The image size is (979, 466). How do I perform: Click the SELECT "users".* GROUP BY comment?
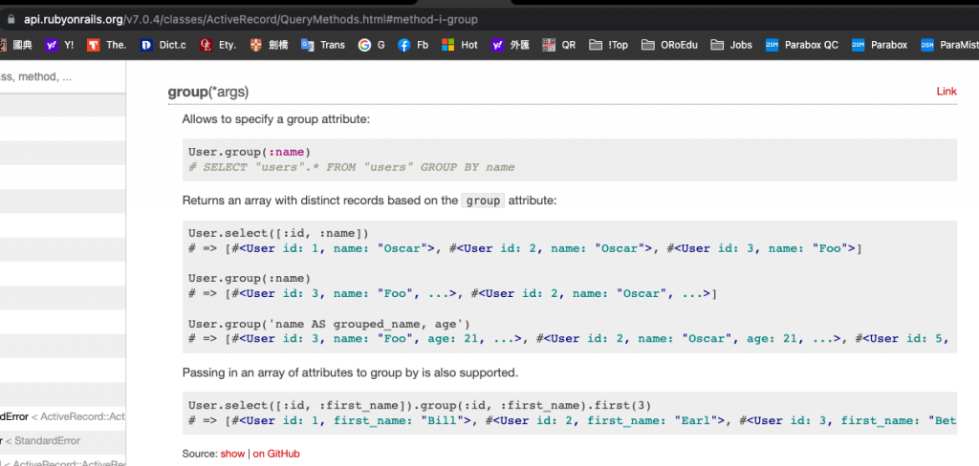coord(352,167)
